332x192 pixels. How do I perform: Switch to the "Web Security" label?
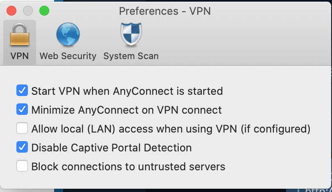click(68, 56)
